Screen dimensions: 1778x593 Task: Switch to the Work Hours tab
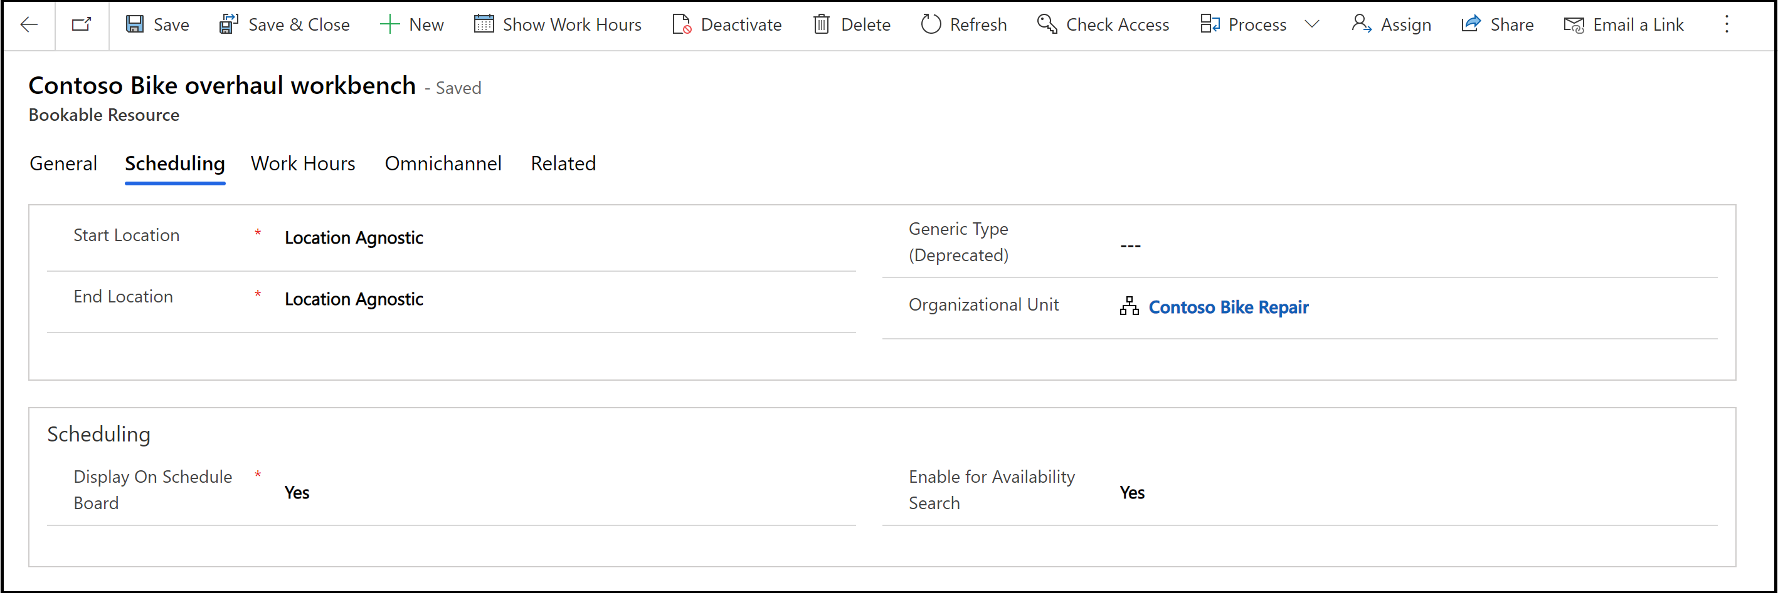point(303,164)
